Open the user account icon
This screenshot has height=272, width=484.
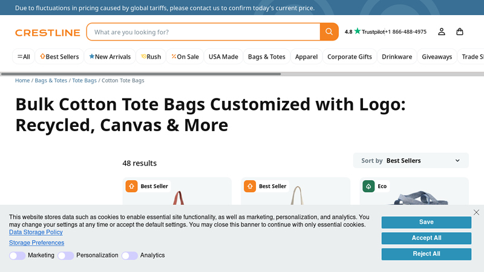pos(442,32)
